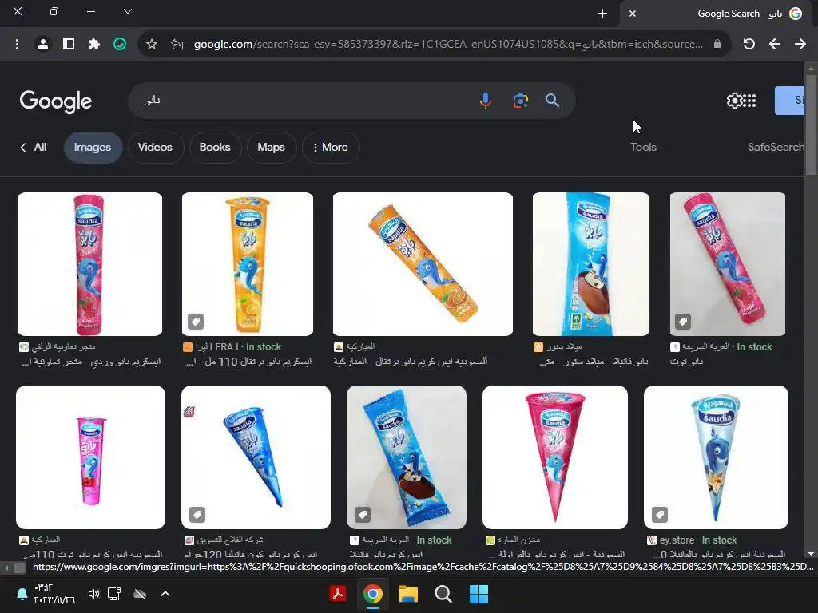This screenshot has width=818, height=613.
Task: Open the diagonal orange Babu tube thumbnail
Action: coord(423,264)
